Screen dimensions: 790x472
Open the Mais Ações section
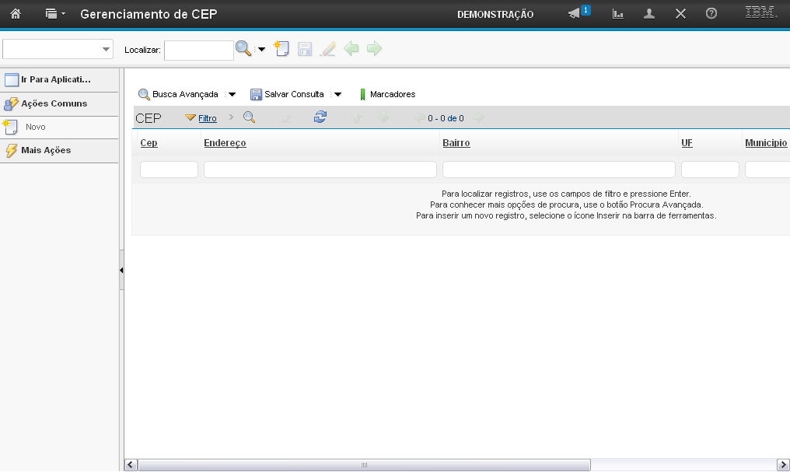[x=46, y=150]
